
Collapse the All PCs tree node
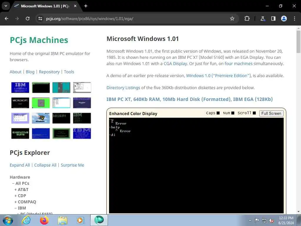(x=21, y=183)
